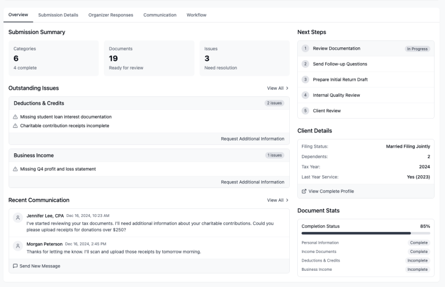Click warning icon beside charitable contribution receipts
The image size is (445, 287).
15,126
